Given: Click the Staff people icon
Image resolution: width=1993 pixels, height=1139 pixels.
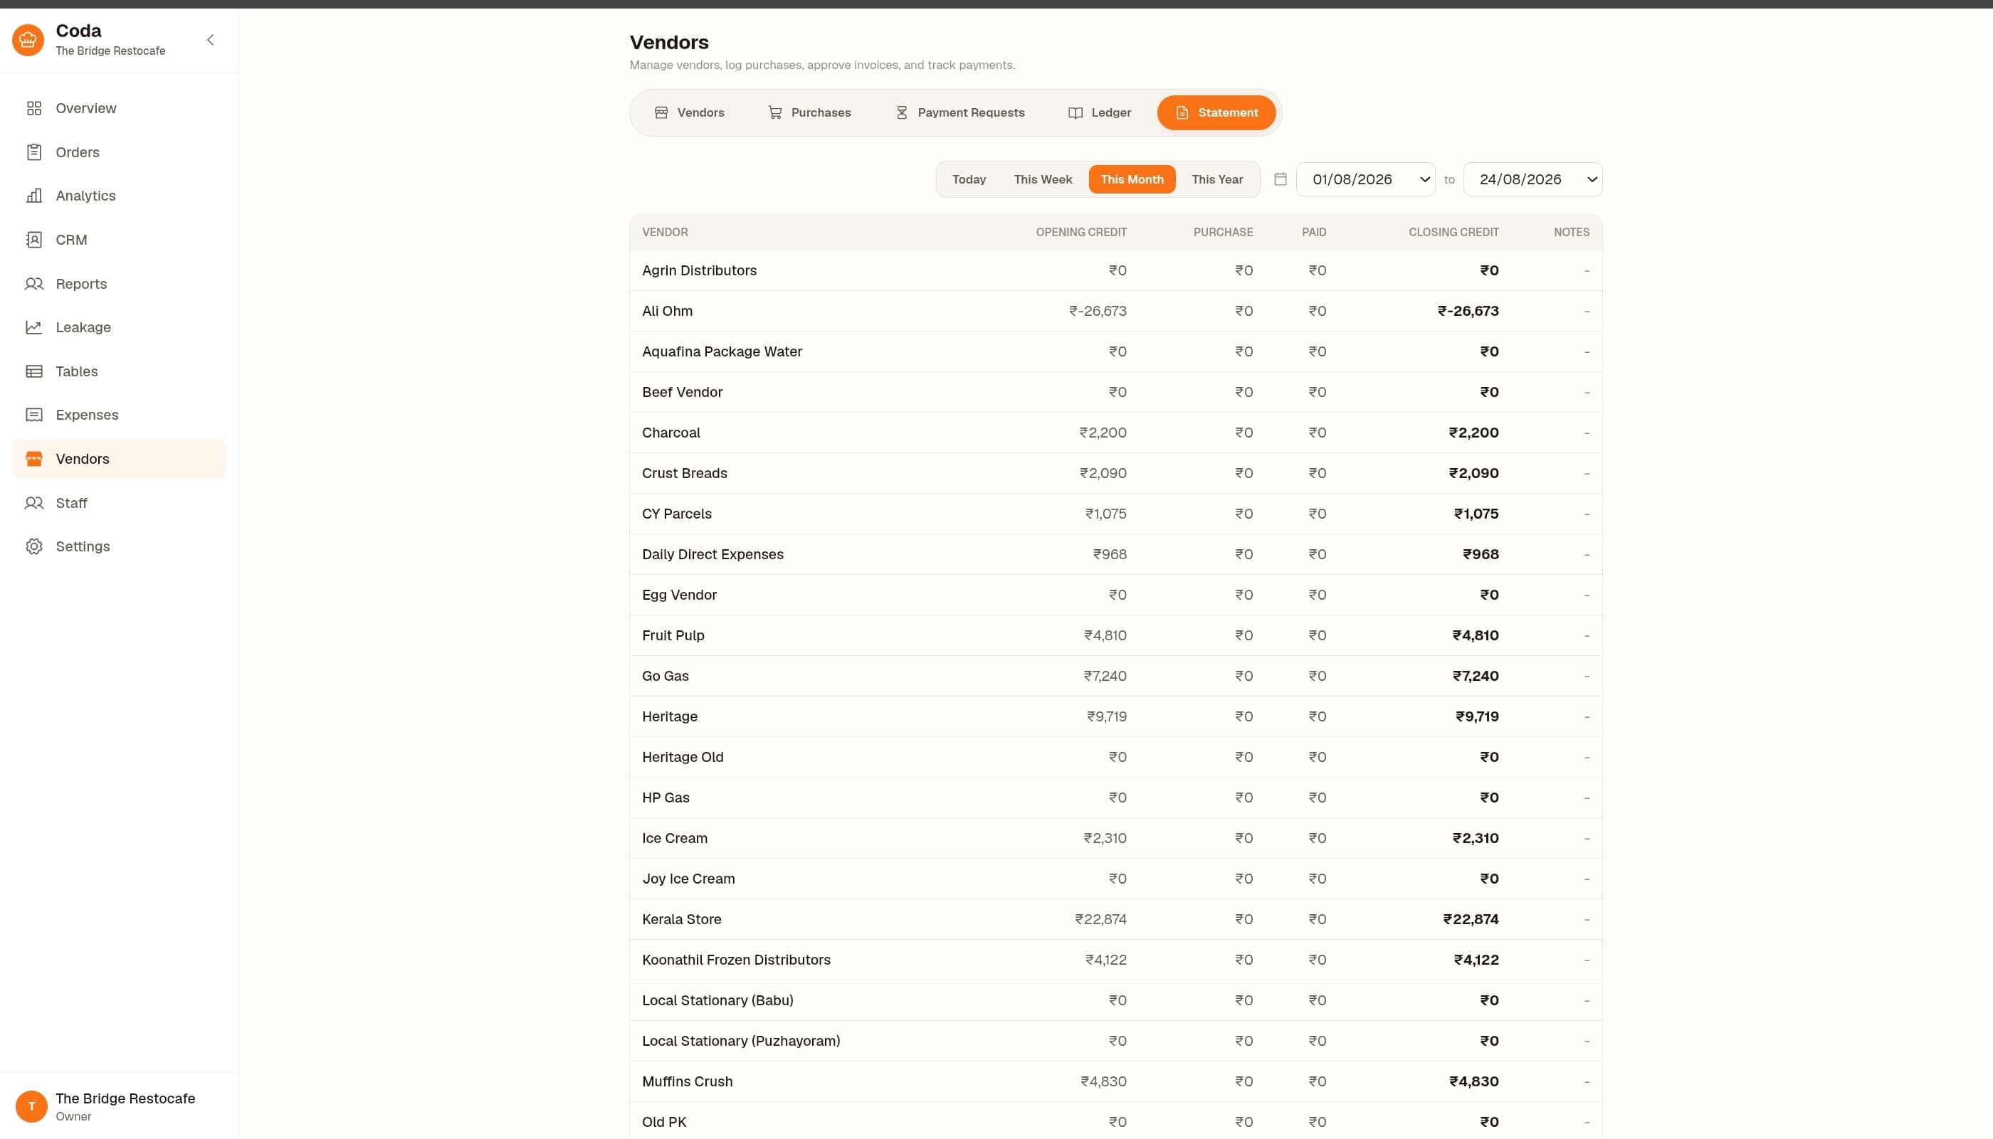Looking at the screenshot, I should [x=33, y=502].
